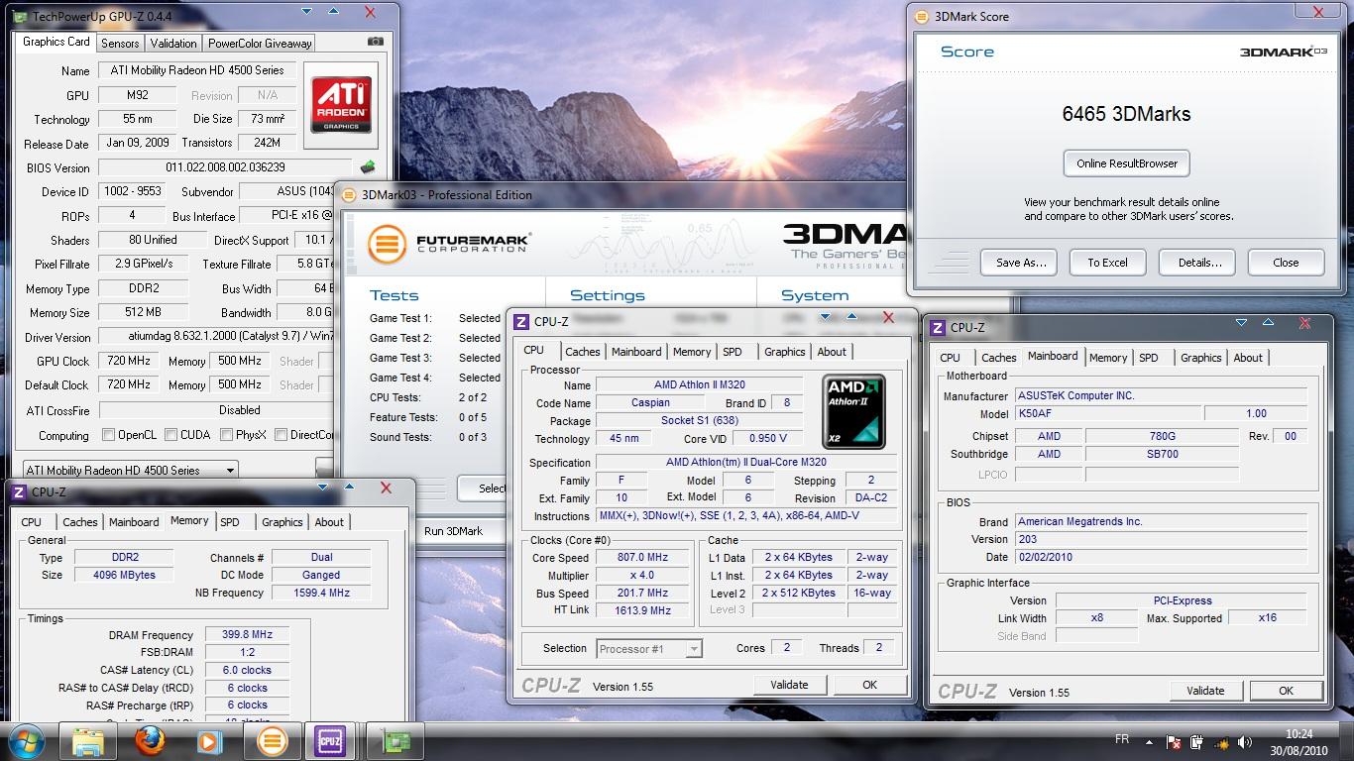Click the GPU-Z screenshot camera icon
Screen dimensions: 1354x761
click(x=375, y=42)
